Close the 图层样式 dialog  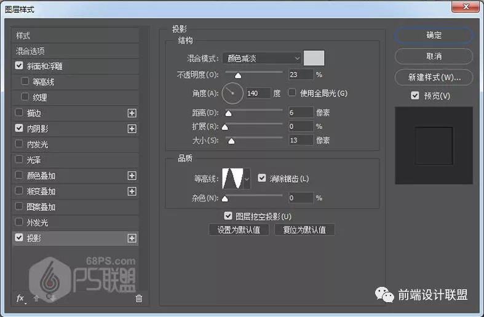(466, 7)
